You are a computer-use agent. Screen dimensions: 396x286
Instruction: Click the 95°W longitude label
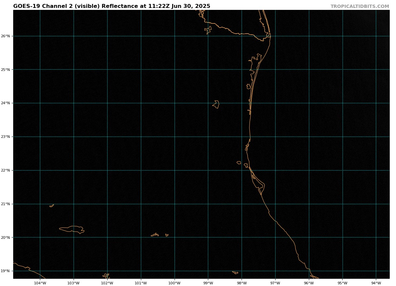point(343,283)
